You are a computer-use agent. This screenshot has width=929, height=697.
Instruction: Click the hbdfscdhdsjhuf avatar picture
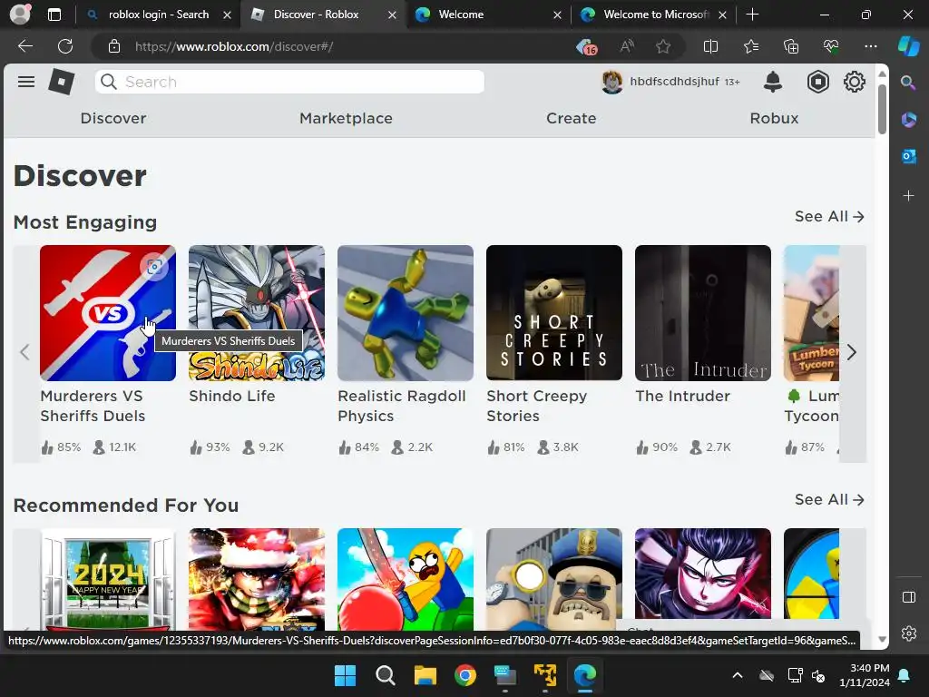[612, 82]
